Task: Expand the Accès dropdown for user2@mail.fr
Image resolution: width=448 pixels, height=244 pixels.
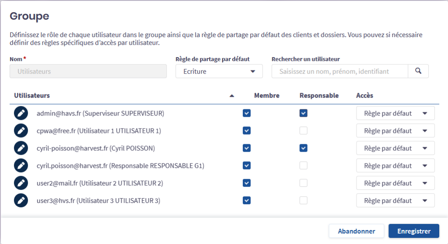Action: (395, 183)
